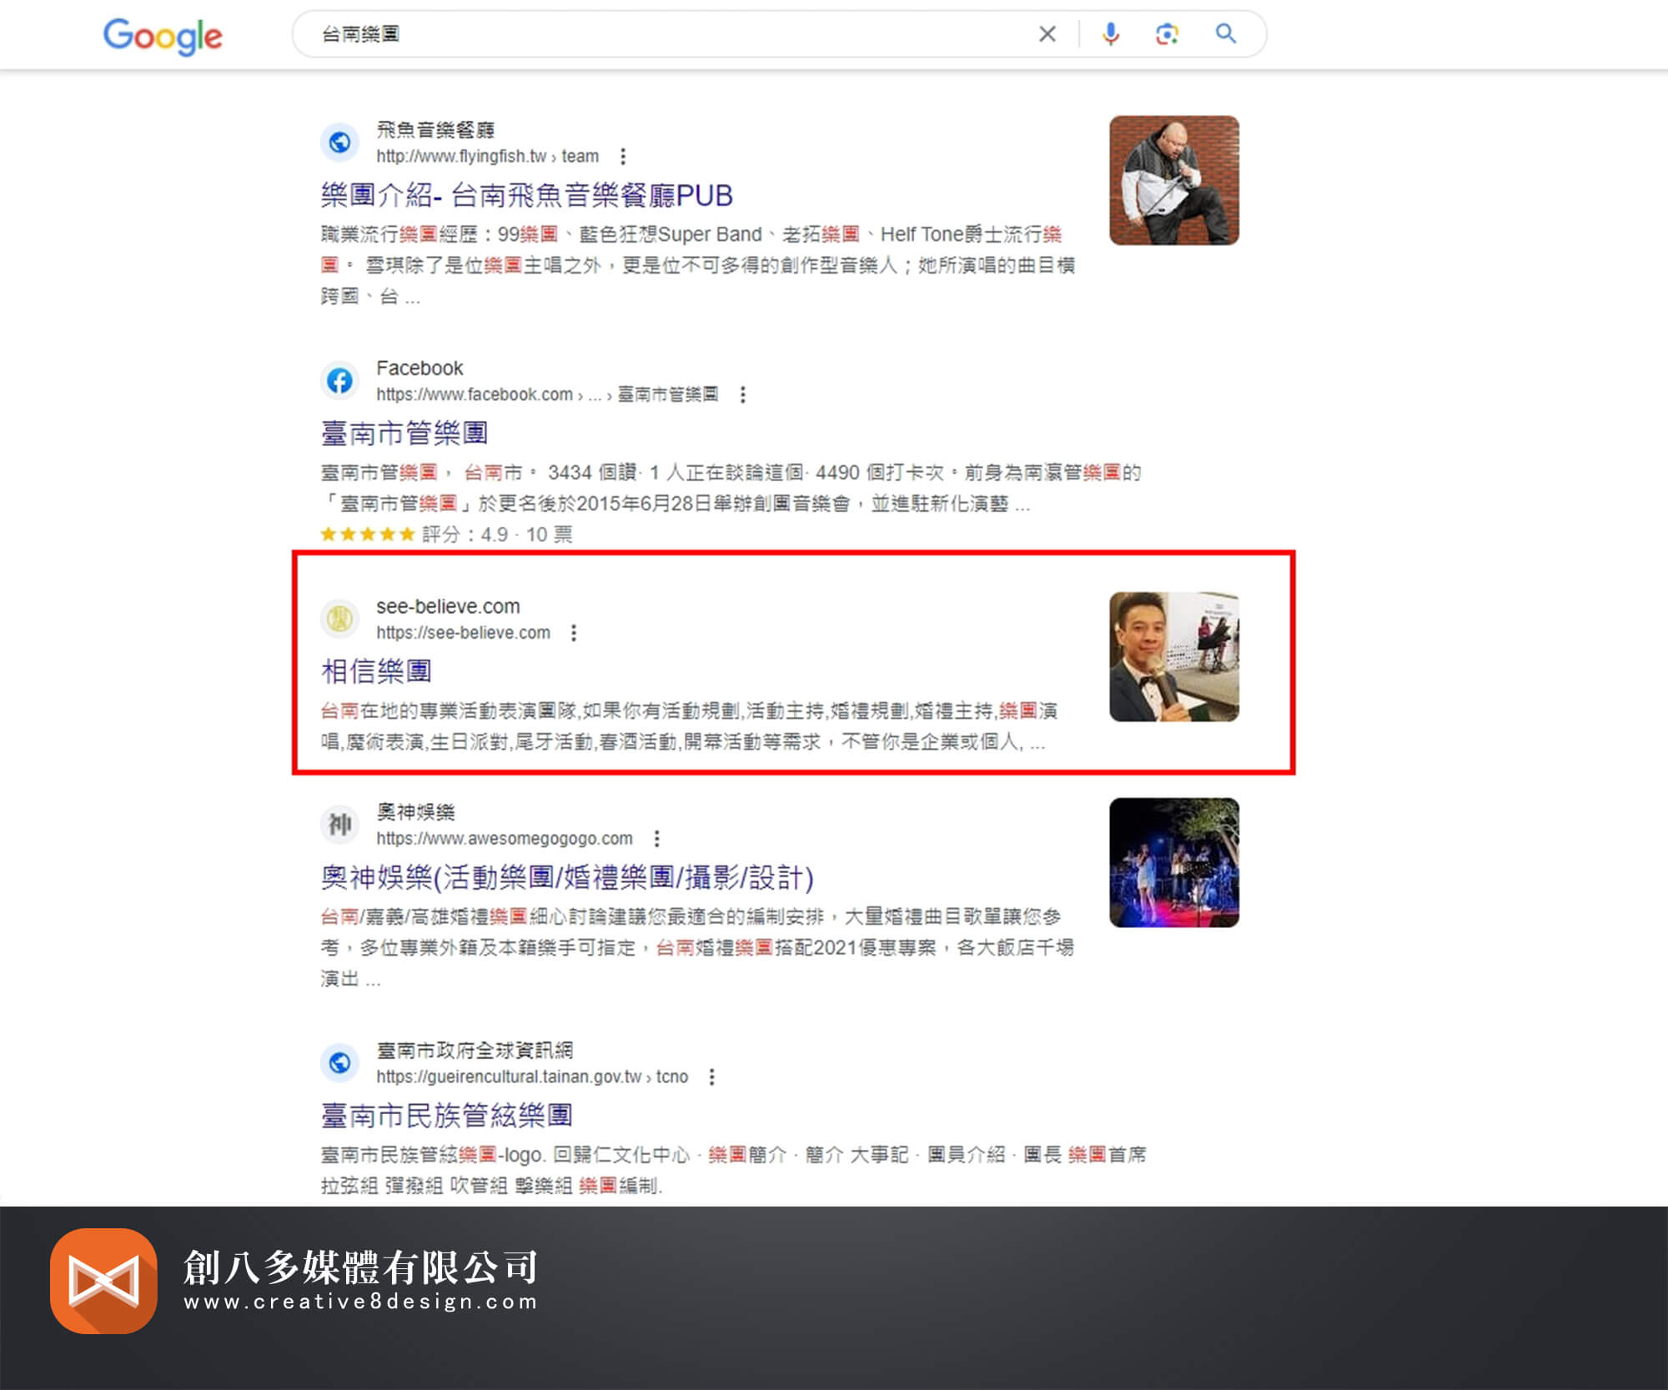
Task: Open 樂團介紹- 台南飛魚音樂餐廳PUB result
Action: tap(527, 196)
